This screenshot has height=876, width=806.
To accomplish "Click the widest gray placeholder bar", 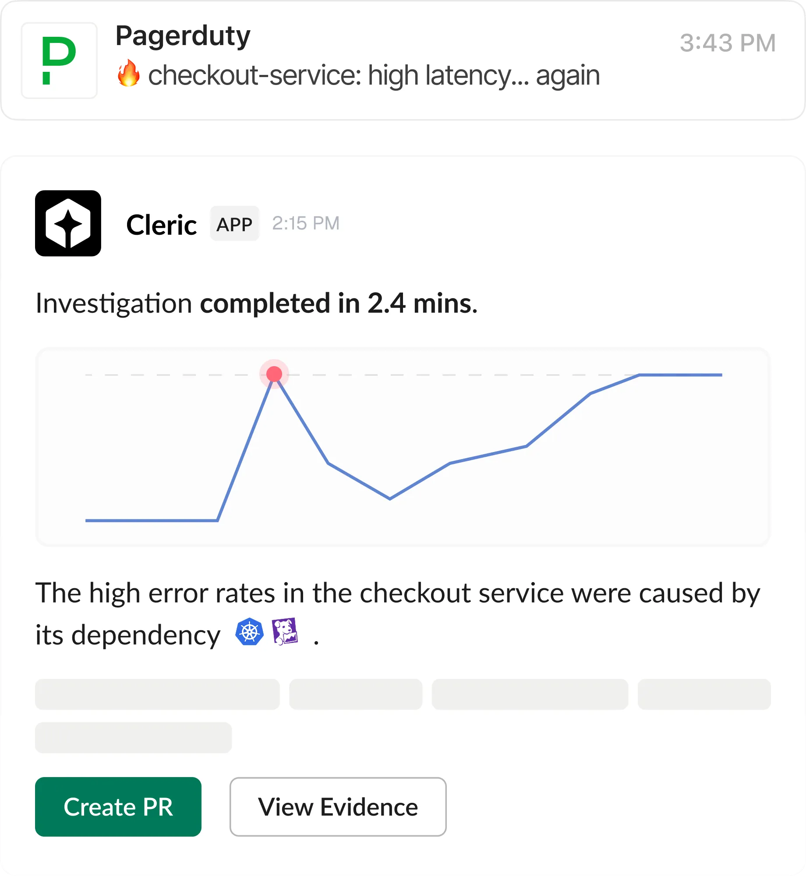I will tap(157, 694).
